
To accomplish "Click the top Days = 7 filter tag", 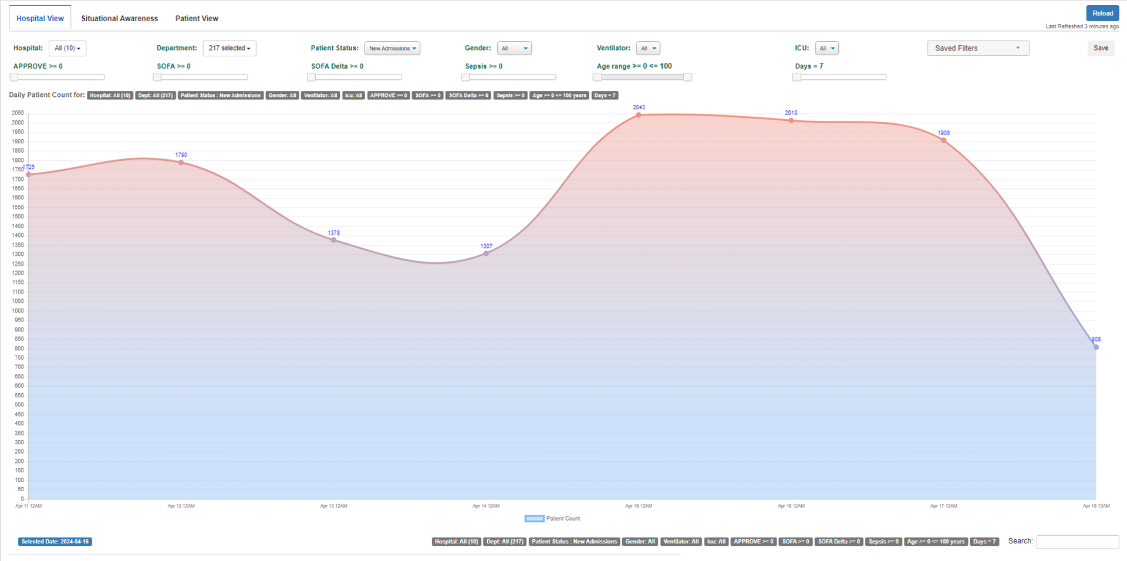I will tap(605, 95).
